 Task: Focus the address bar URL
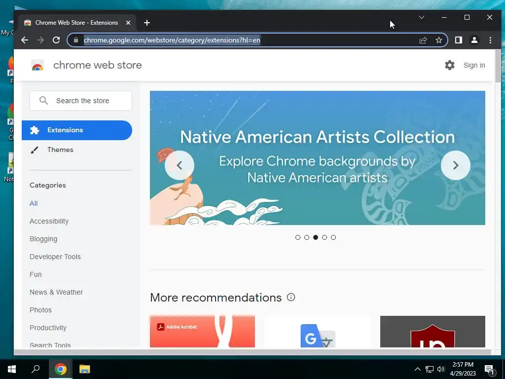(x=172, y=40)
